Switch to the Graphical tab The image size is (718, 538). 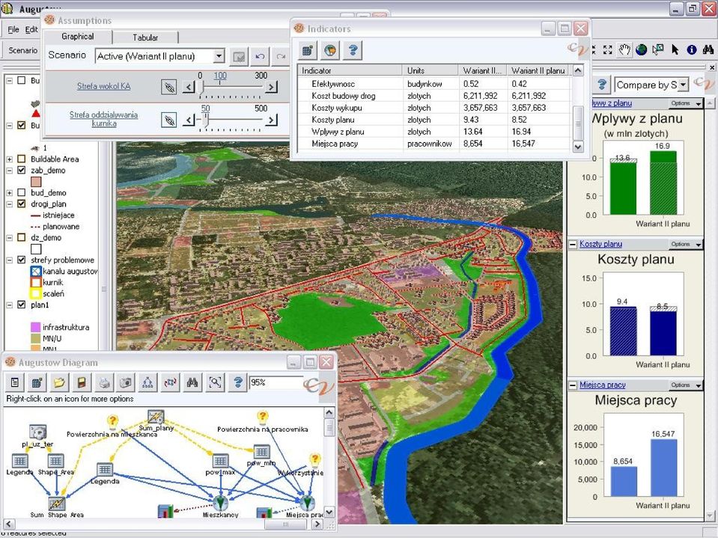pyautogui.click(x=78, y=37)
